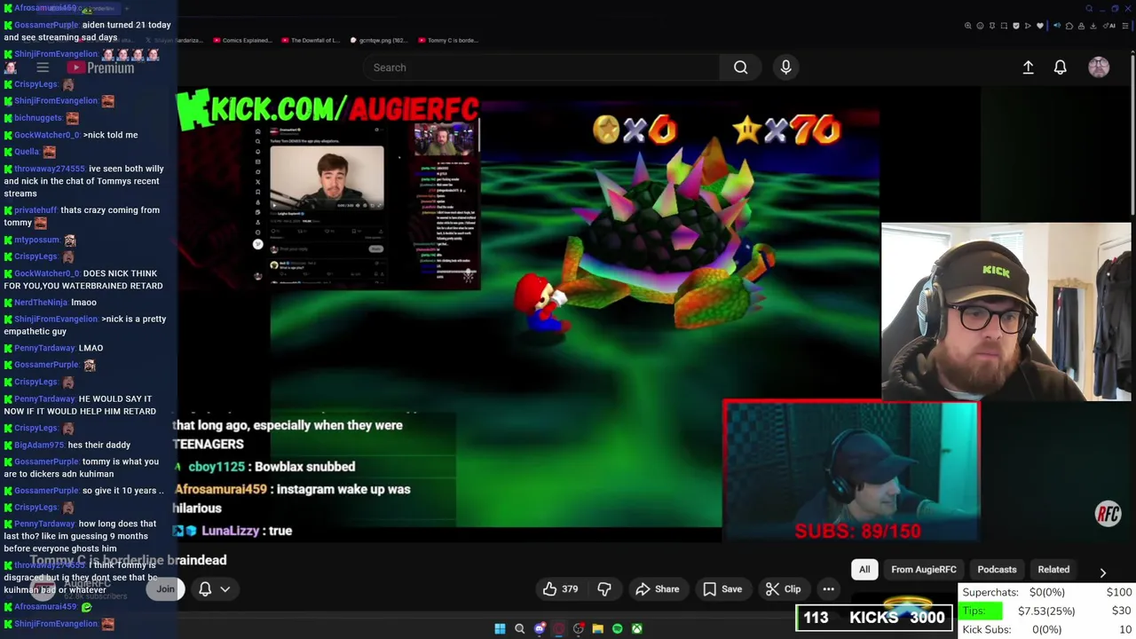Click the 113 KICKS 3000 goal bar
This screenshot has width=1136, height=639.
pos(874,618)
